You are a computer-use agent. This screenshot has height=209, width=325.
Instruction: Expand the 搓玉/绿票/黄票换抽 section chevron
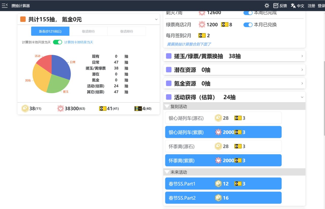[x=302, y=56]
